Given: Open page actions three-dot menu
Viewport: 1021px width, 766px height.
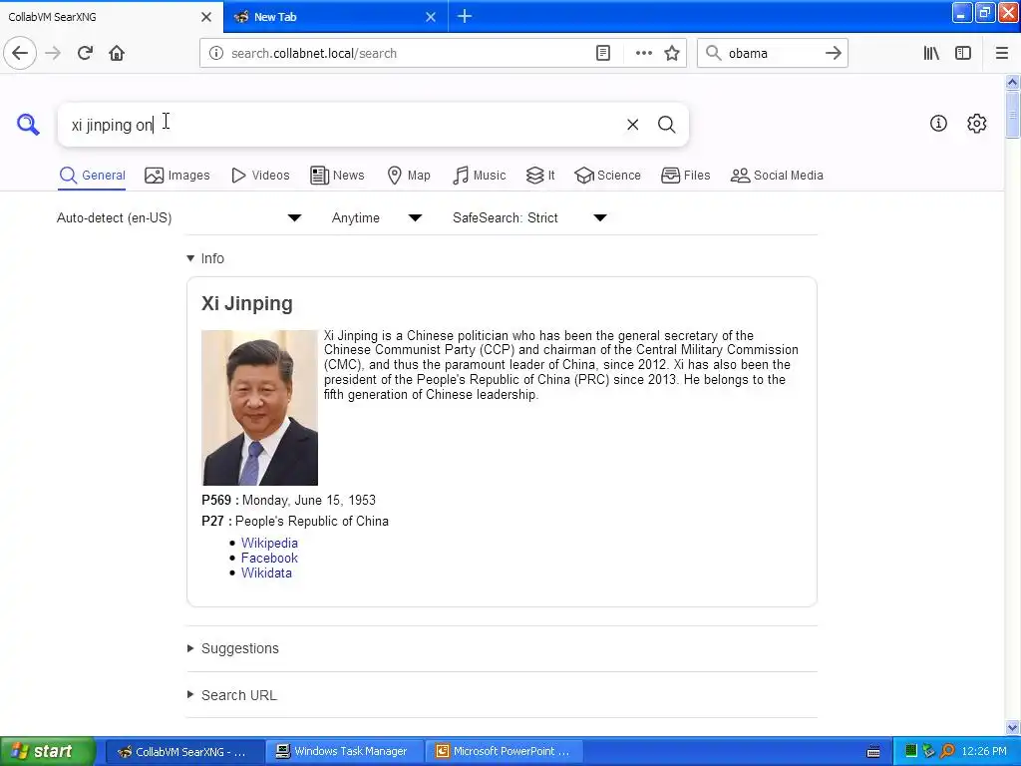Looking at the screenshot, I should pyautogui.click(x=643, y=53).
